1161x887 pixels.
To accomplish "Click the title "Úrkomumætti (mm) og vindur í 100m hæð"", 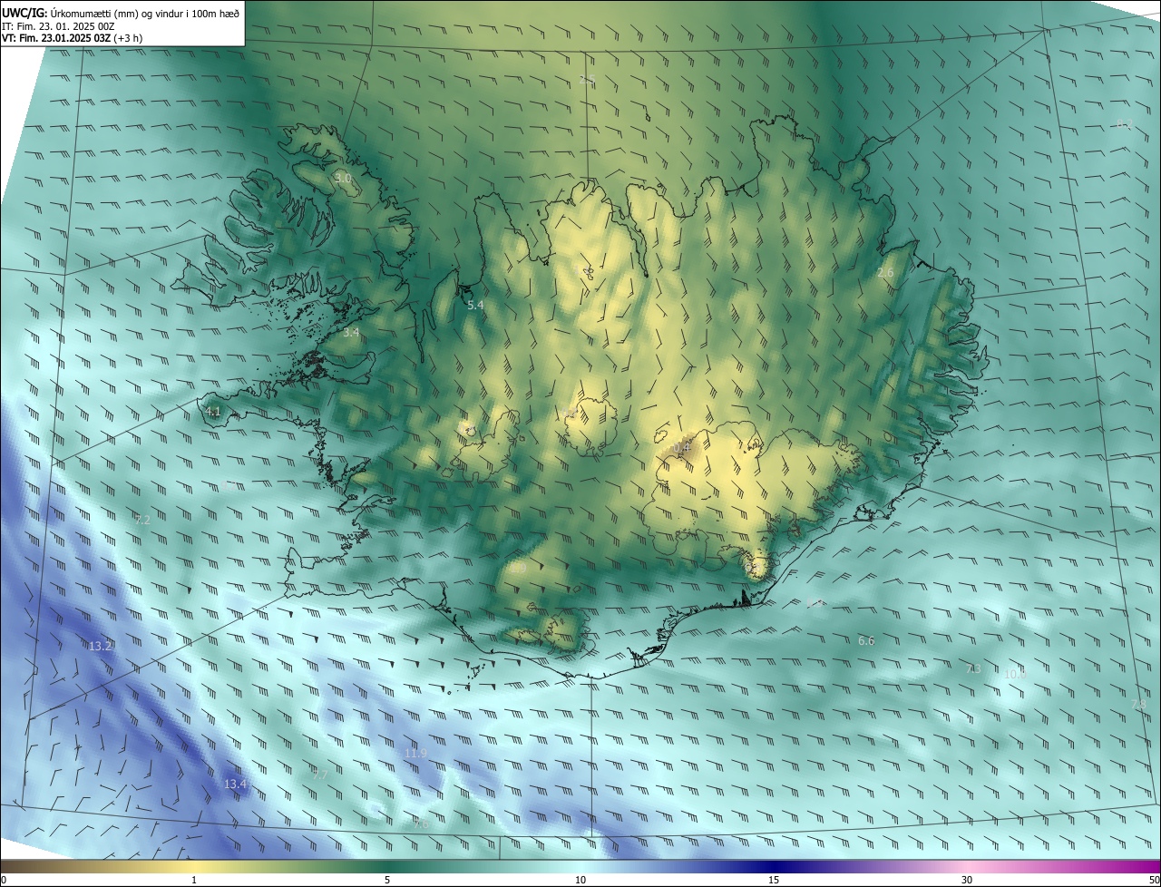I will coord(144,13).
